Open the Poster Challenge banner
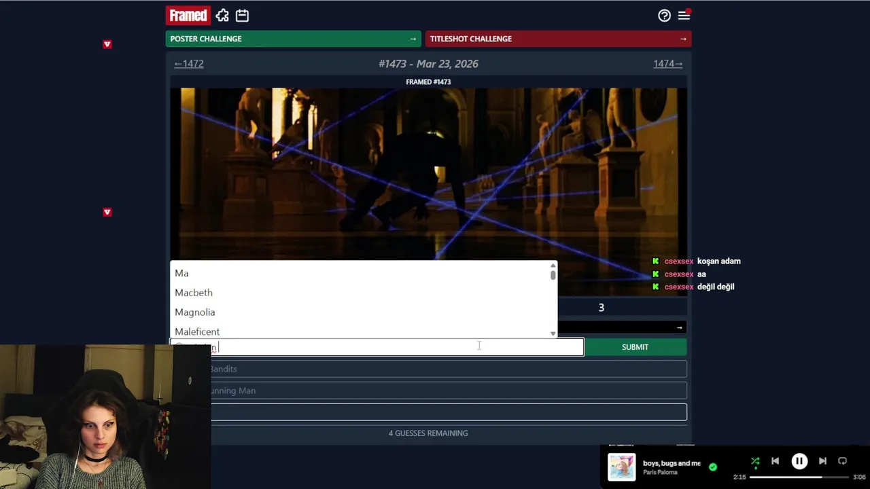Image resolution: width=870 pixels, height=489 pixels. 293,39
